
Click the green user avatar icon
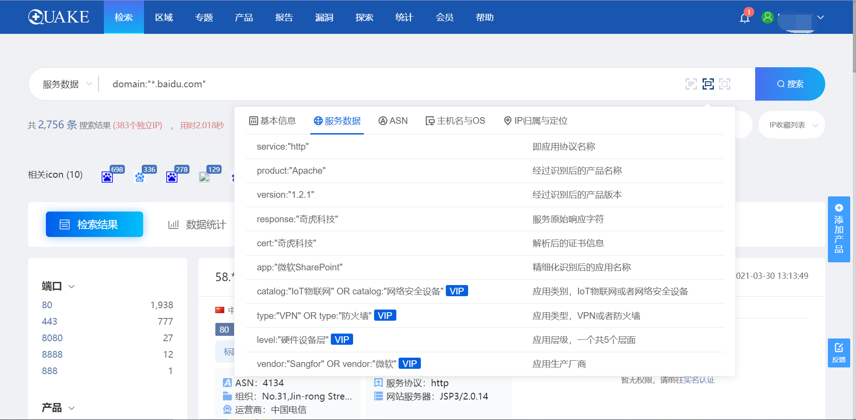[x=767, y=17]
